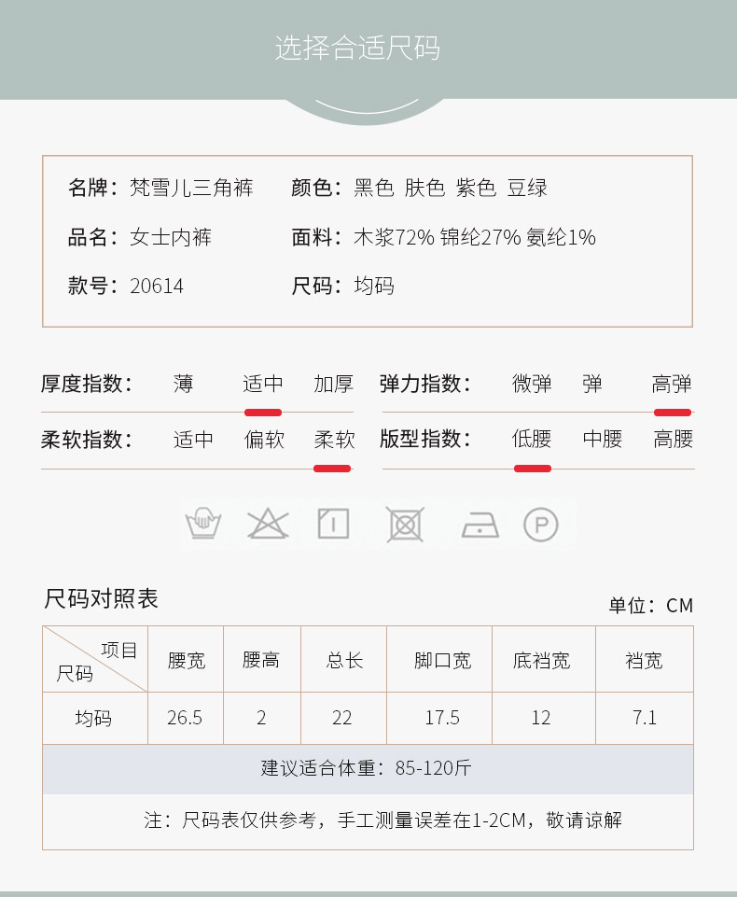The width and height of the screenshot is (737, 897).
Task: Select thickness level 薄
Action: [x=184, y=384]
